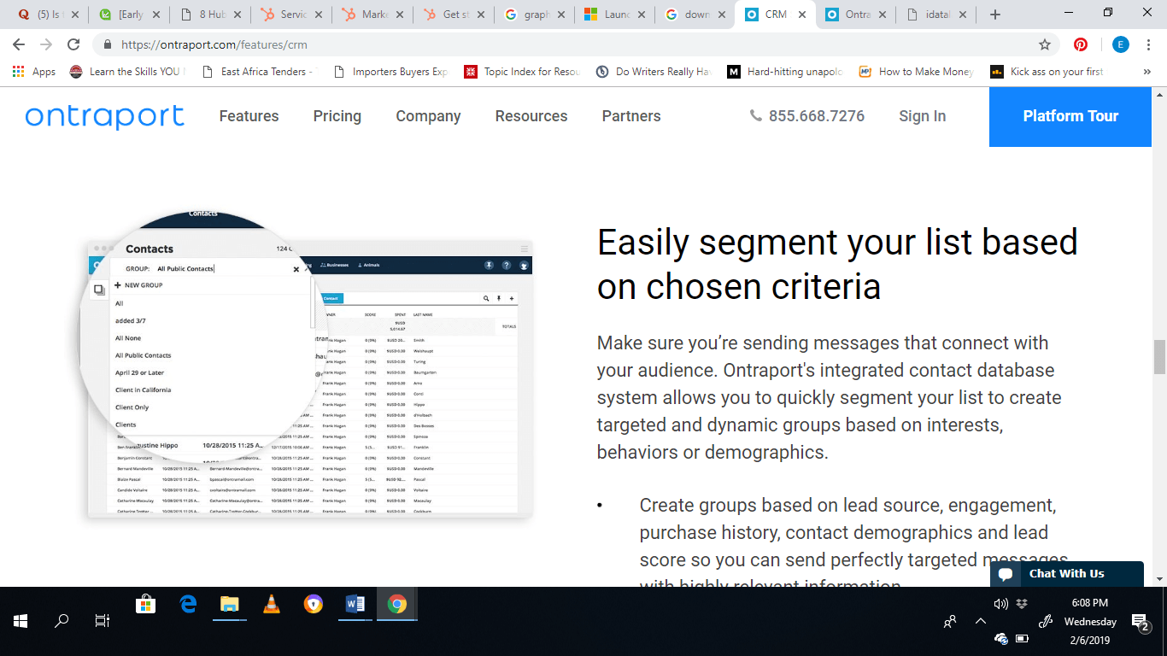Open 'Topic Index for Resou' bookmark
Image resolution: width=1167 pixels, height=656 pixels.
[x=522, y=72]
